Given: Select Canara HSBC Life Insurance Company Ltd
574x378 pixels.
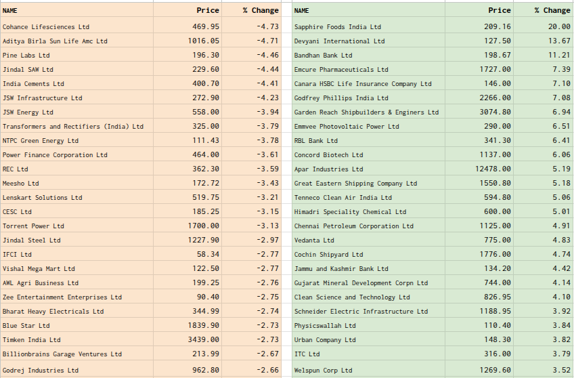Looking at the screenshot, I should click(363, 84).
